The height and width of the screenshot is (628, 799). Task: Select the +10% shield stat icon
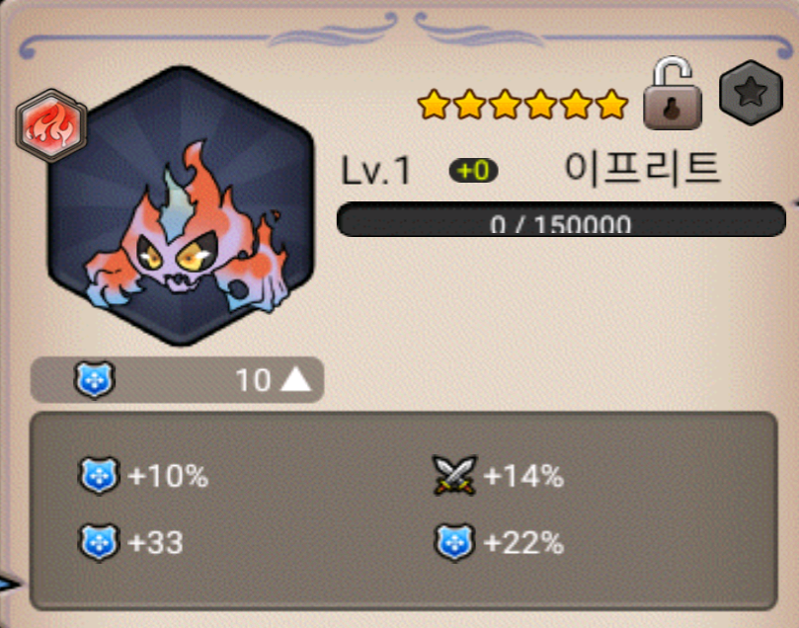[99, 476]
